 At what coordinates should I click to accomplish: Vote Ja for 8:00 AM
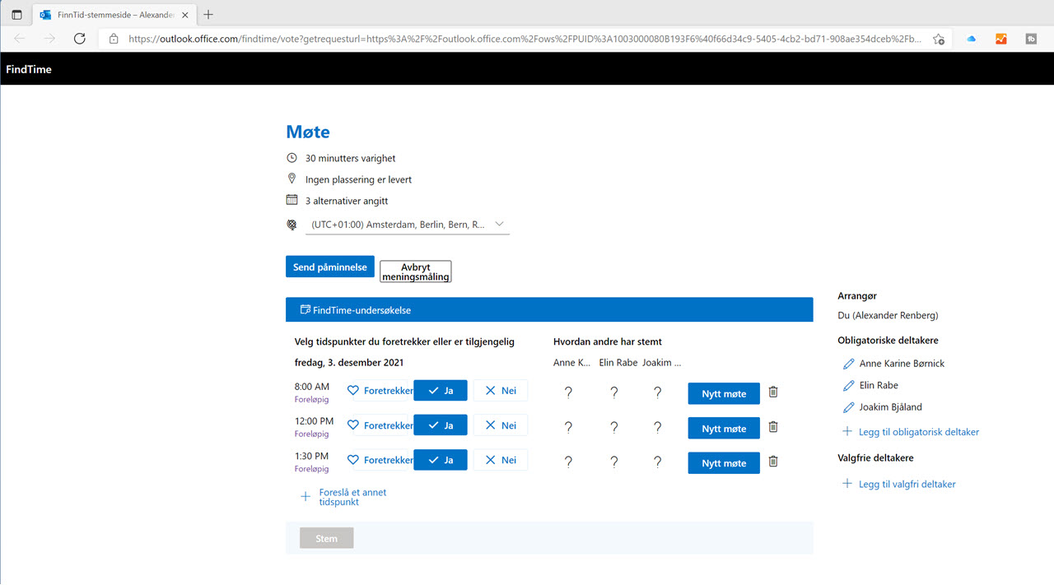441,391
